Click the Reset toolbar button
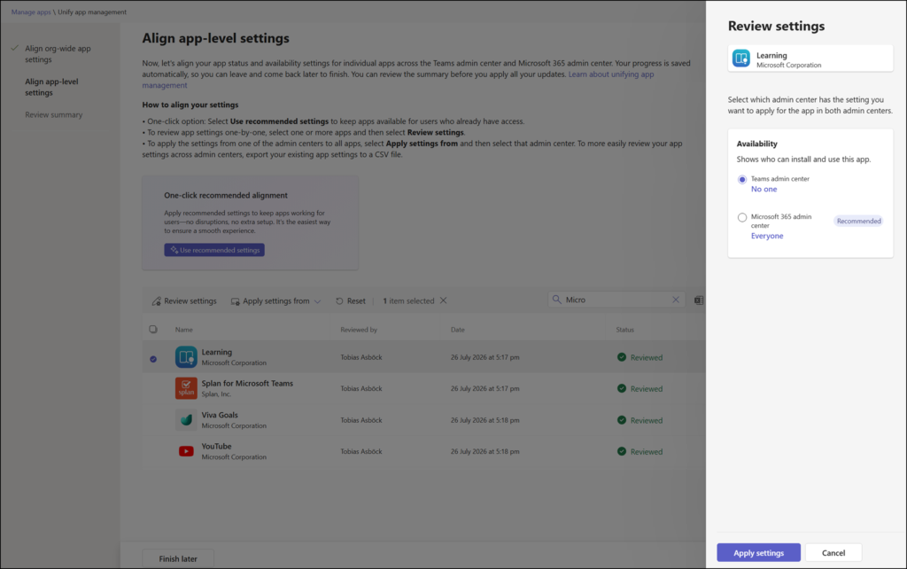This screenshot has height=569, width=907. pos(351,301)
